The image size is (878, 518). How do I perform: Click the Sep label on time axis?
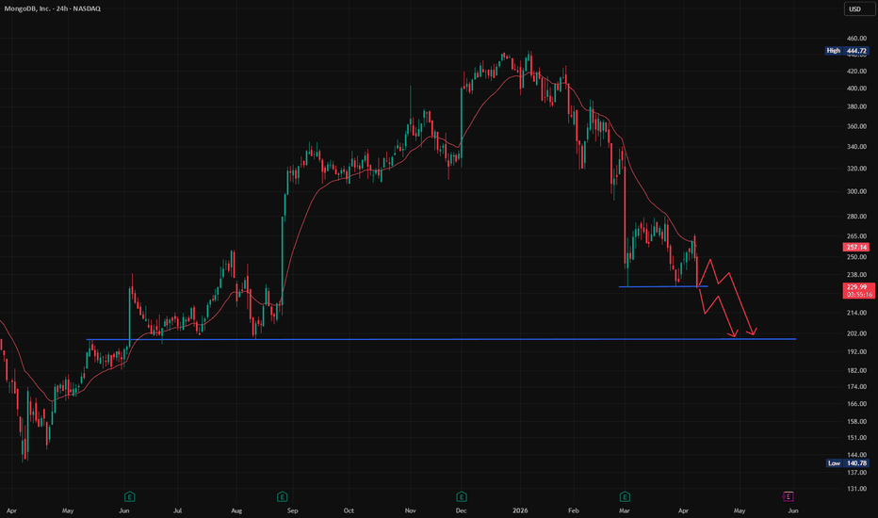[x=292, y=510]
